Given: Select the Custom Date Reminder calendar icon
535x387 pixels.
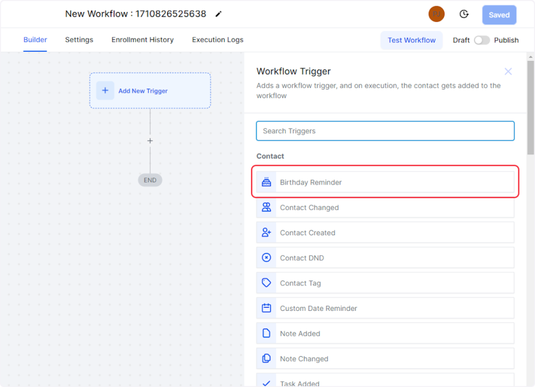Looking at the screenshot, I should pyautogui.click(x=266, y=308).
